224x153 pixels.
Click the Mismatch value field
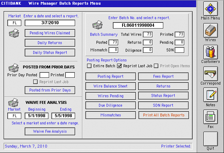(113, 50)
